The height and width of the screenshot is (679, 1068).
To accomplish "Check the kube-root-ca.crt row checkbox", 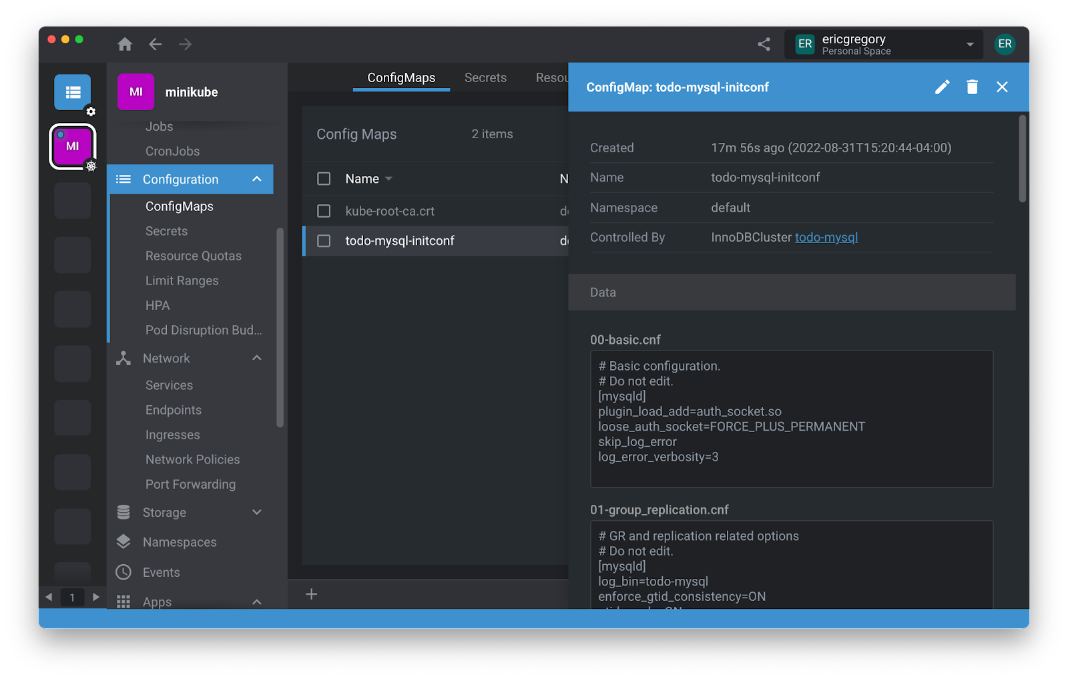I will [x=324, y=211].
